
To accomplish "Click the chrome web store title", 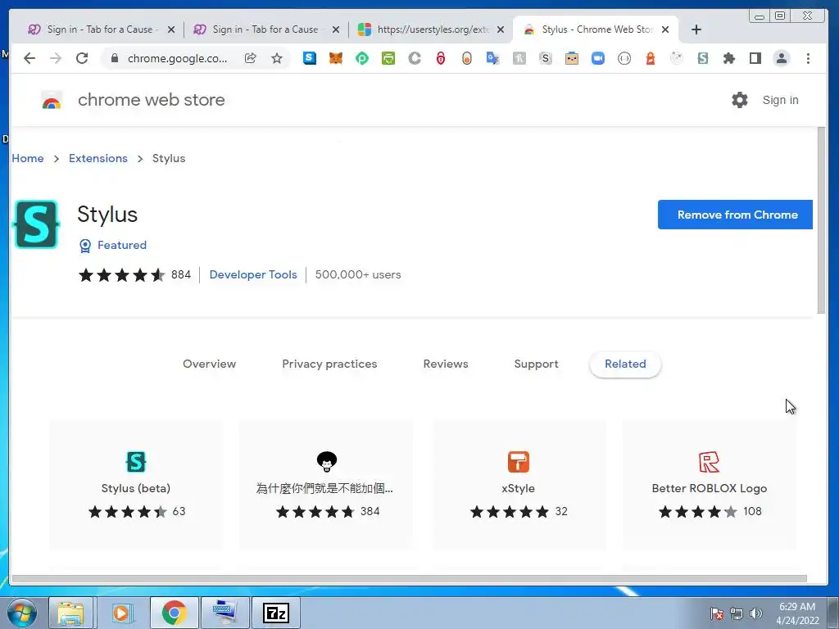I will click(152, 99).
